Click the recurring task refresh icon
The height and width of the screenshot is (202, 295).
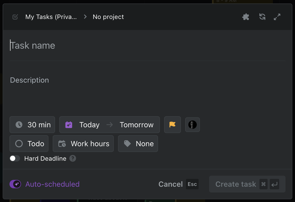coord(262,17)
